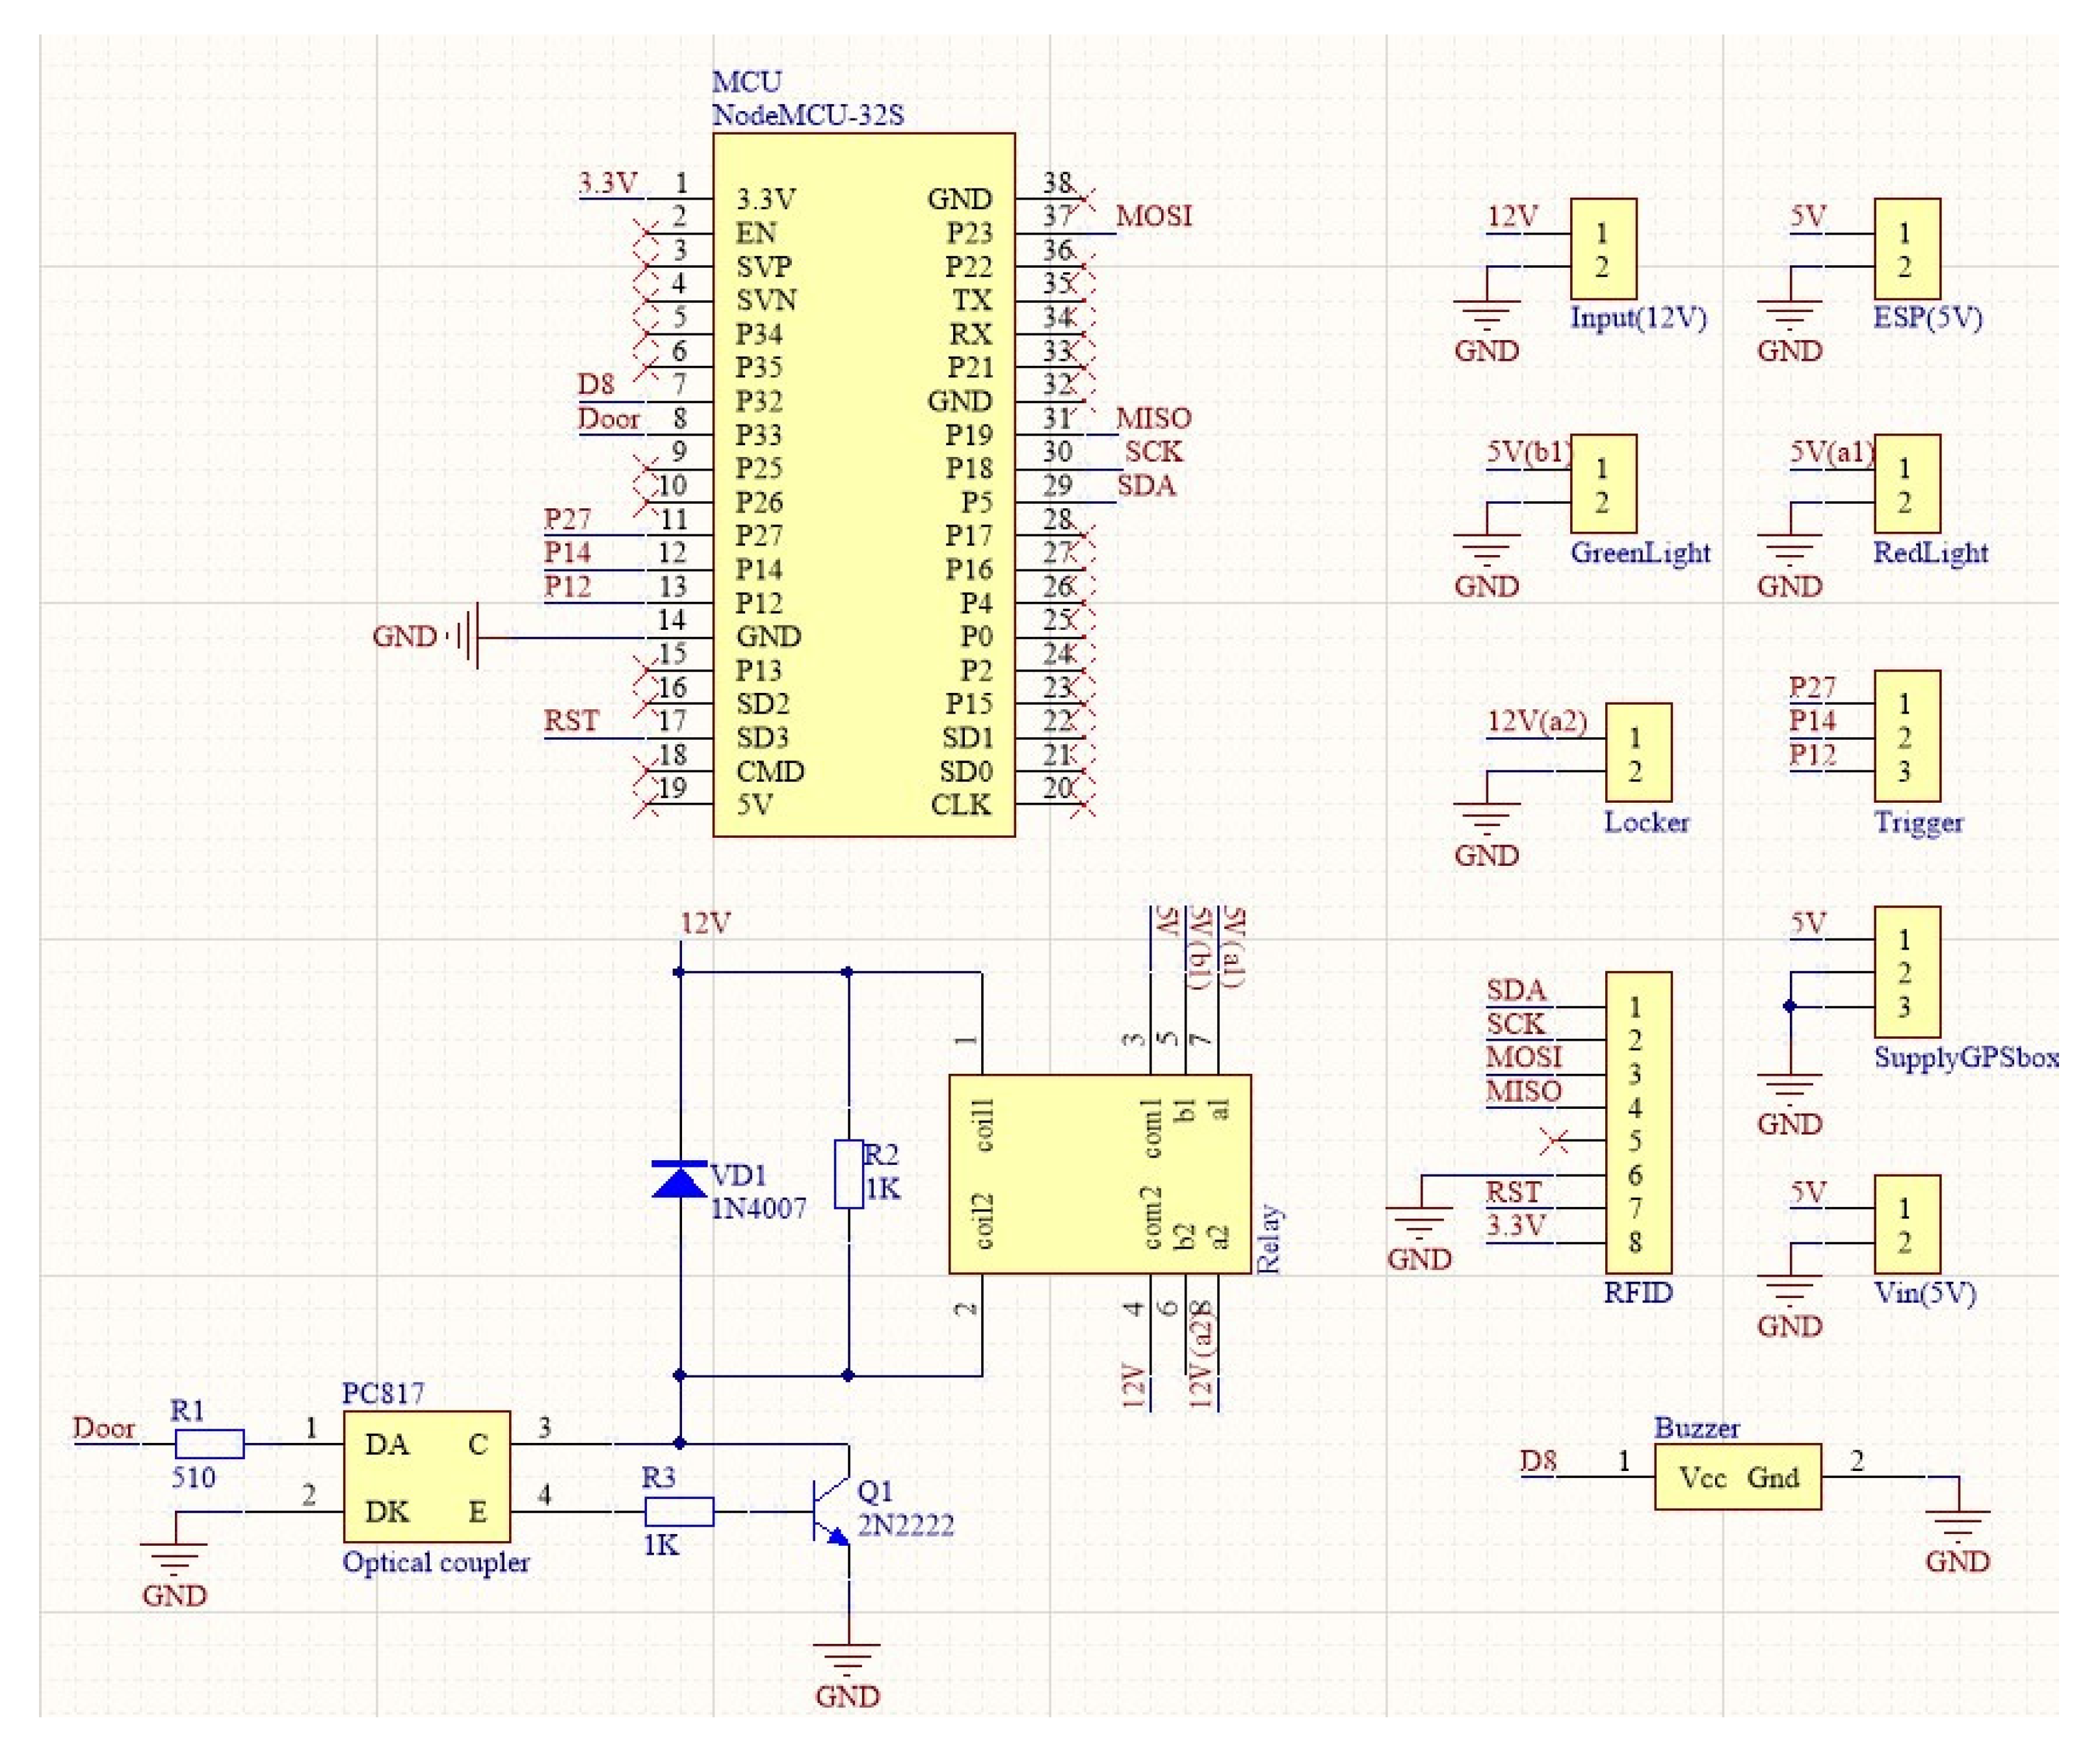Screen dimensions: 2100x1742
Task: Click the RFID 8-pin connector block
Action: pyautogui.click(x=1638, y=1122)
